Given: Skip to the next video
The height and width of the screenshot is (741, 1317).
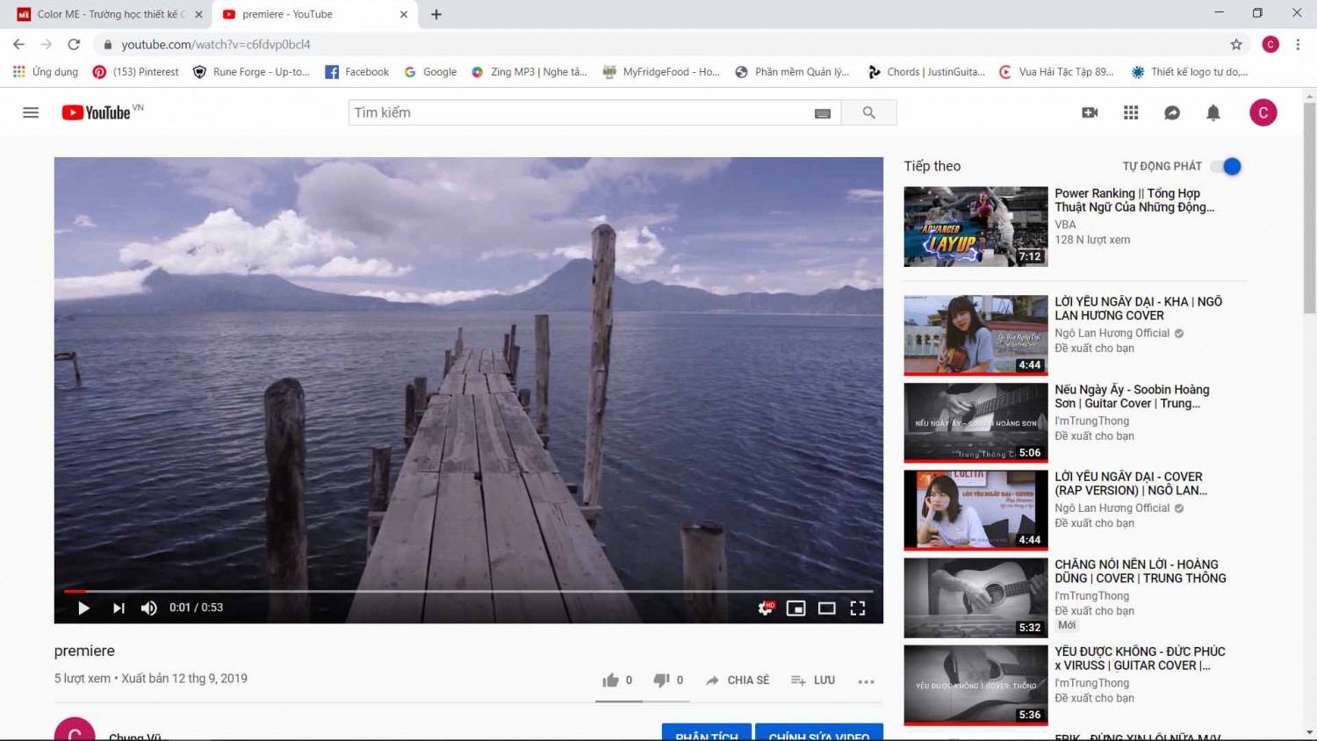Looking at the screenshot, I should click(119, 608).
